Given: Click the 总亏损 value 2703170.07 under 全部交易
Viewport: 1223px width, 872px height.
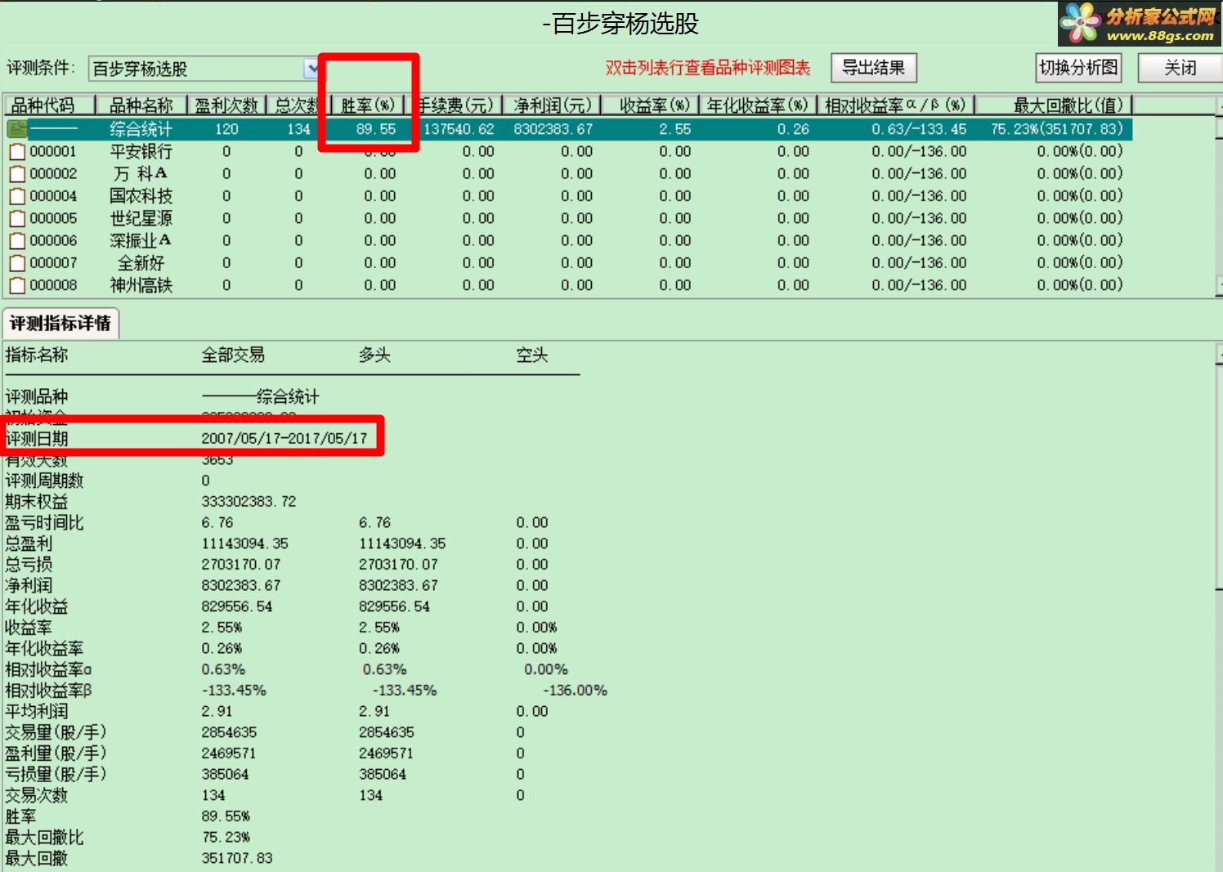Looking at the screenshot, I should coord(241,564).
